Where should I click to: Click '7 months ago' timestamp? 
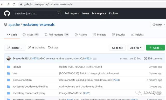154,80
